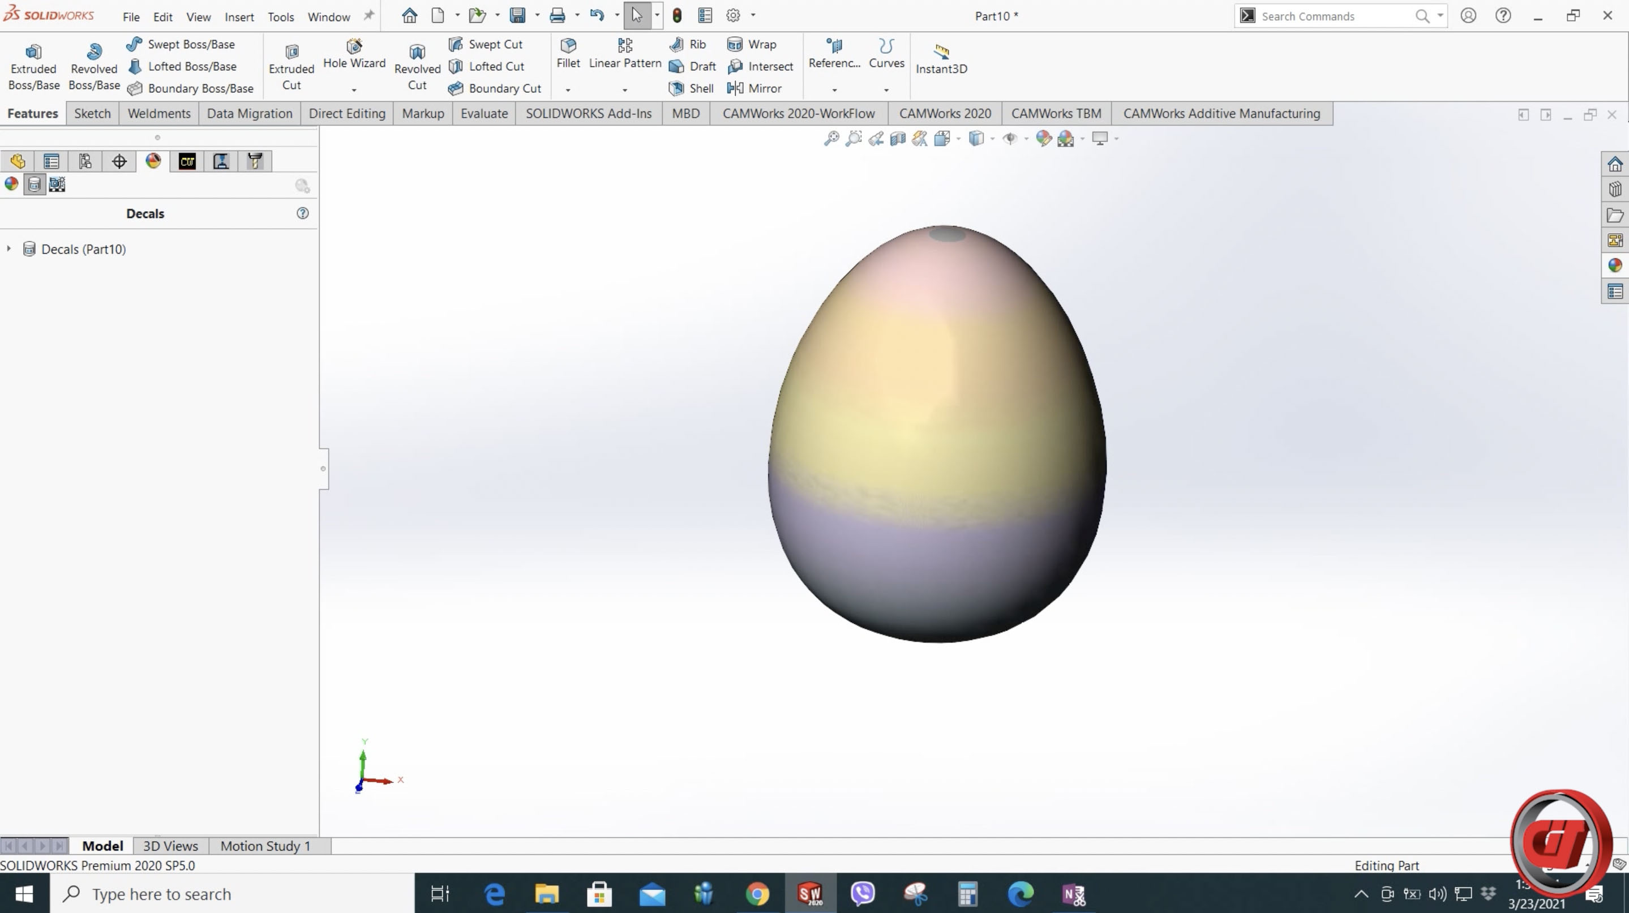1629x913 pixels.
Task: Open the Insert menu
Action: (239, 17)
